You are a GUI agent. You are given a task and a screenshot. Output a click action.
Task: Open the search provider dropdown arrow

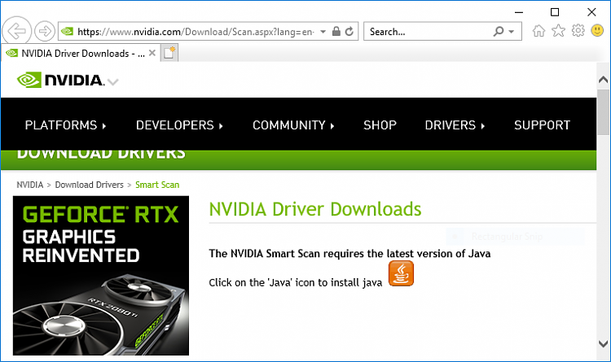(x=512, y=32)
